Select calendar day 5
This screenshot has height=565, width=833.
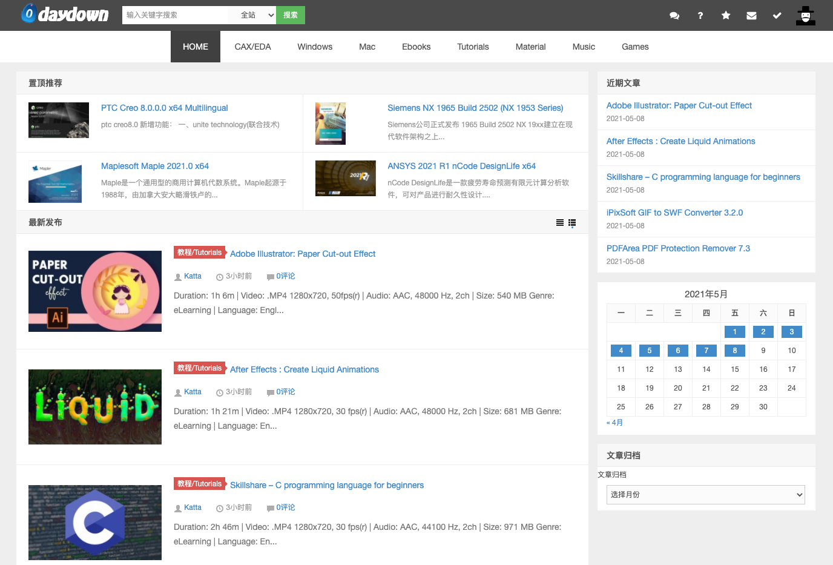pyautogui.click(x=650, y=351)
